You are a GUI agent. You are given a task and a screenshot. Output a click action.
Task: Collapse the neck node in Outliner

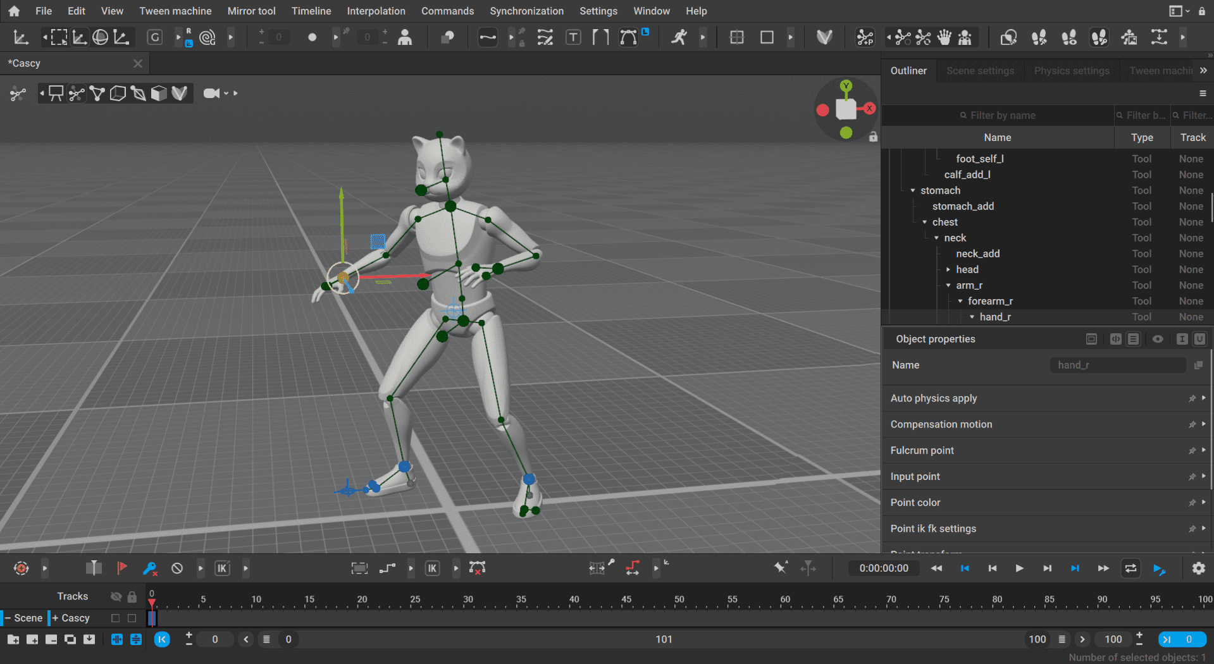coord(937,238)
